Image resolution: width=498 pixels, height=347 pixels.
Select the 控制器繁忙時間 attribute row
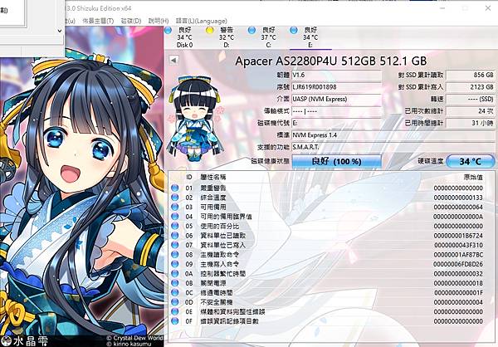[x=330, y=274]
